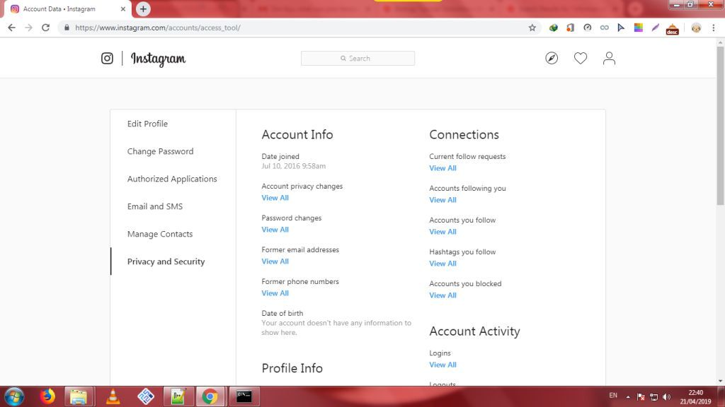Open the Manage Contacts section
This screenshot has width=725, height=407.
click(160, 234)
